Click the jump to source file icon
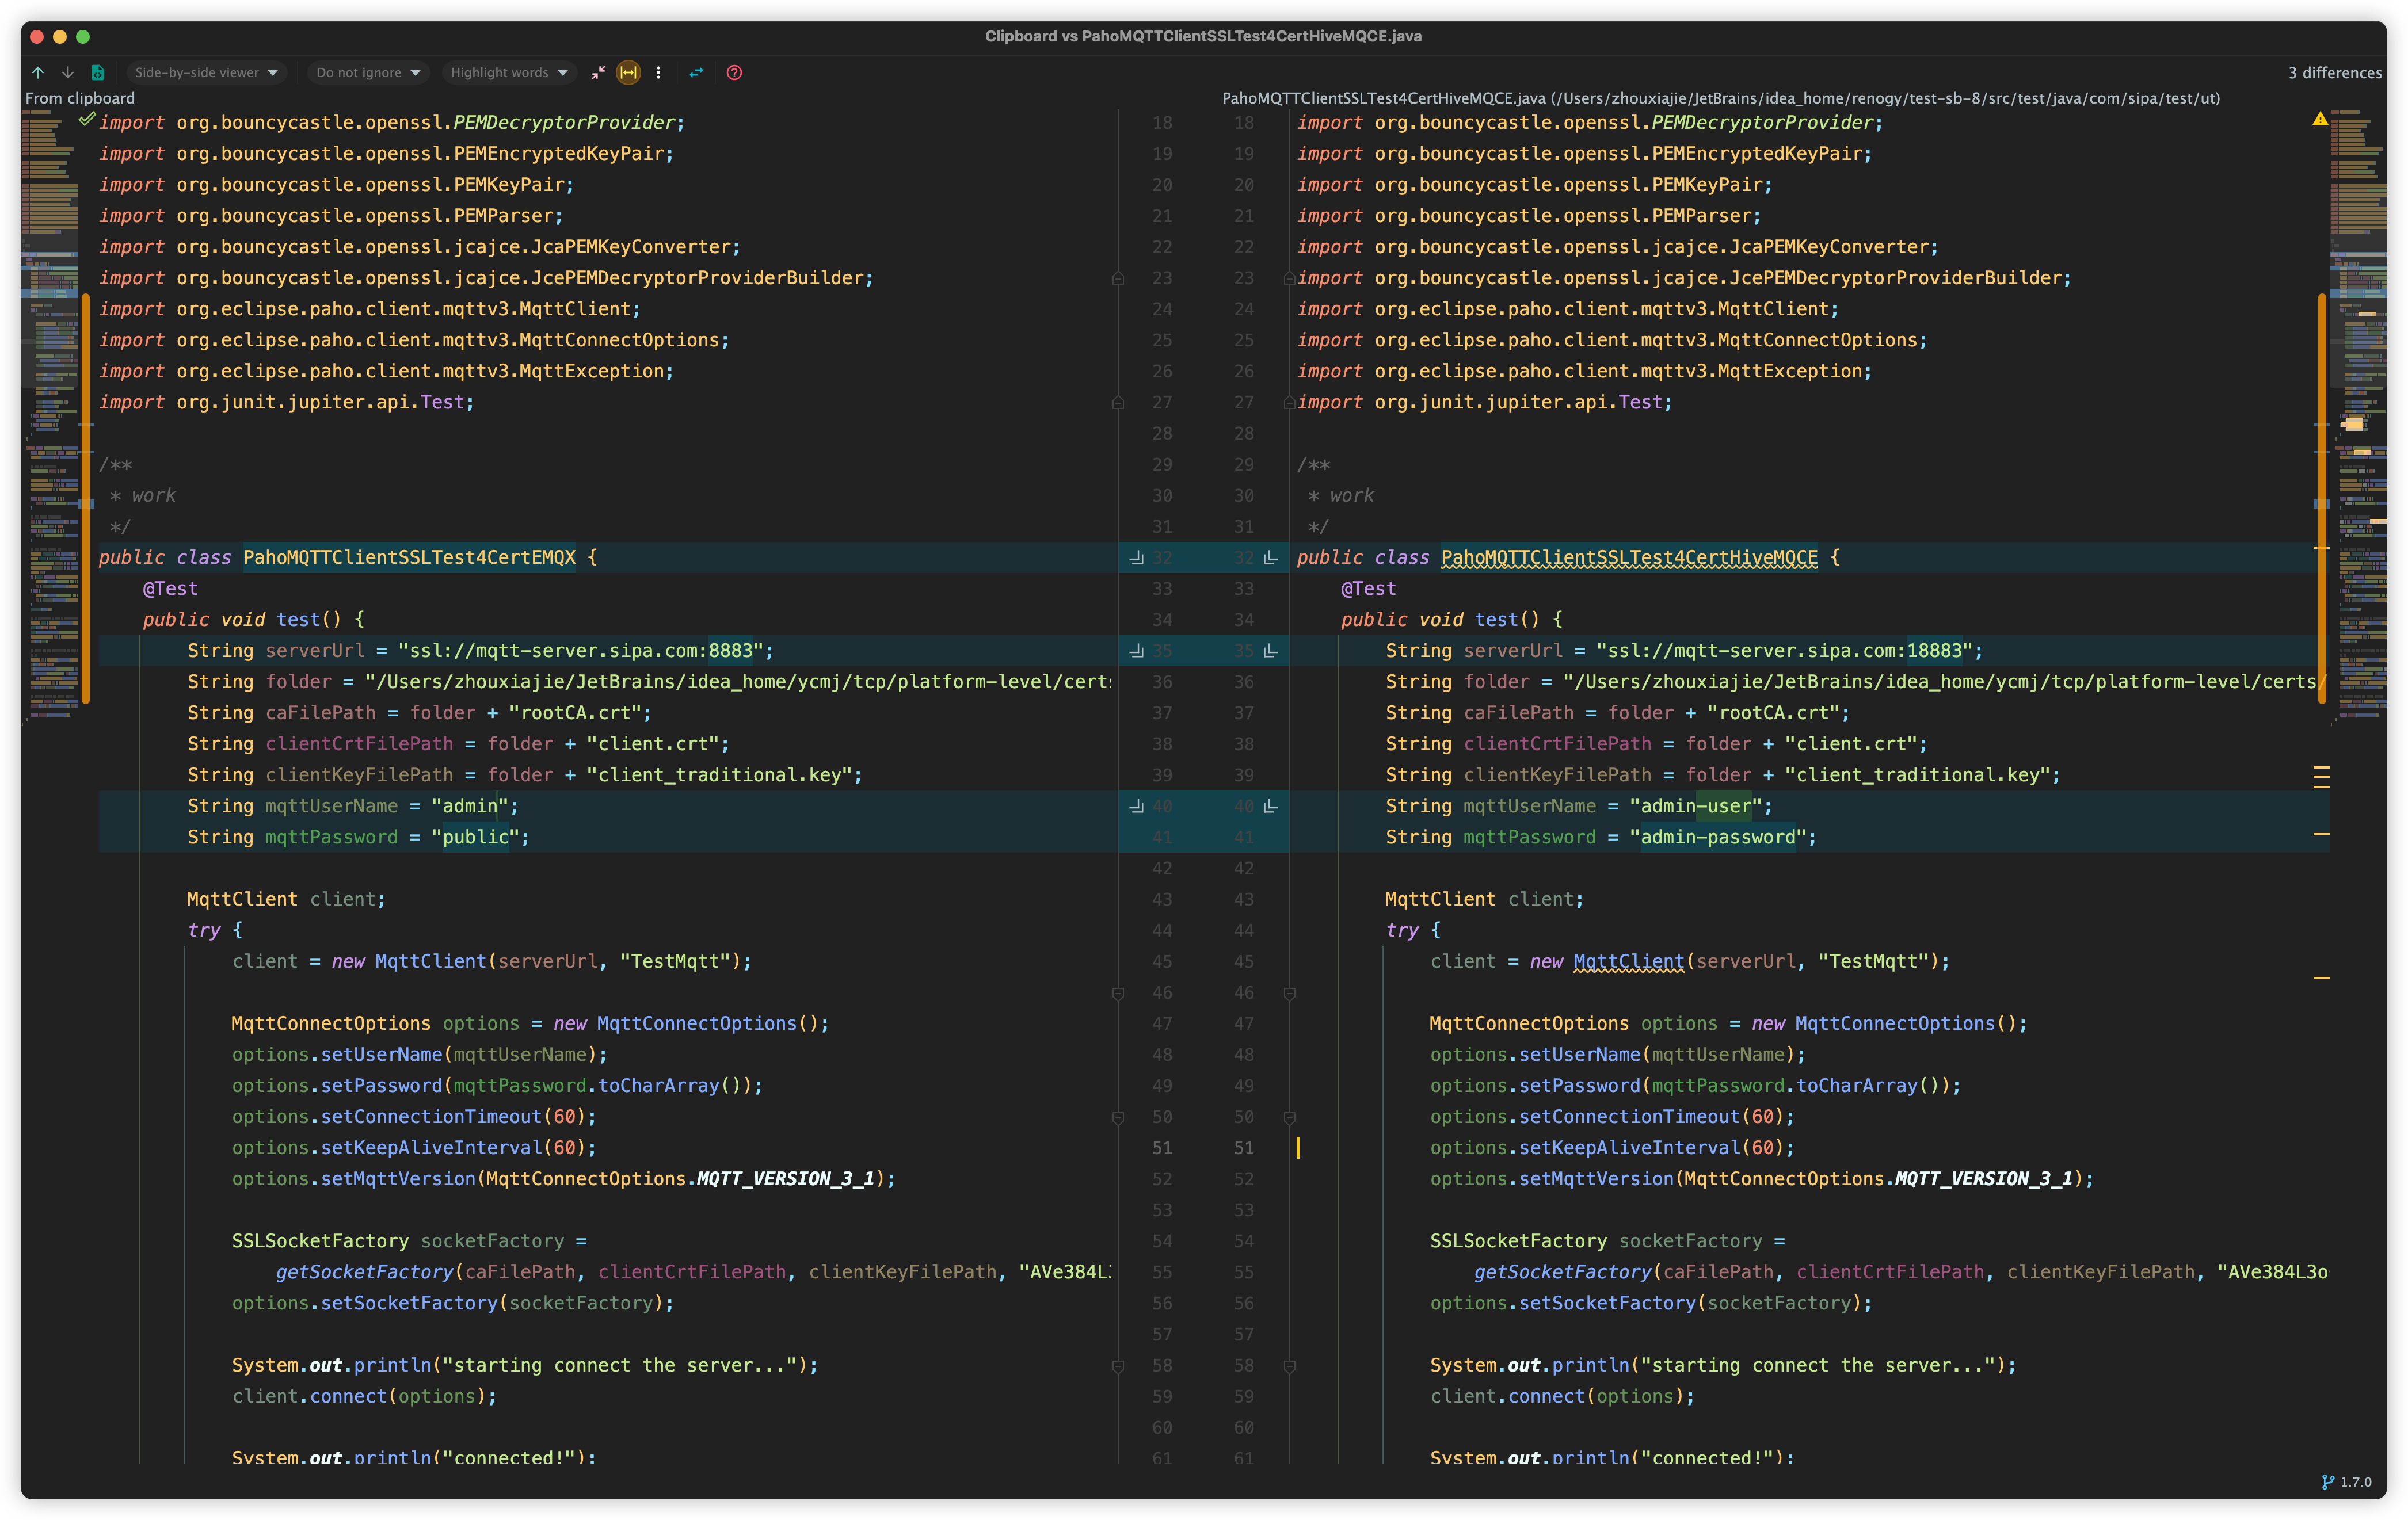 [x=97, y=72]
